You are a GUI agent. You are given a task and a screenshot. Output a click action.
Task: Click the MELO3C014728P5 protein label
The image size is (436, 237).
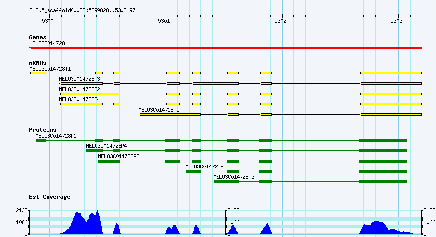click(206, 166)
